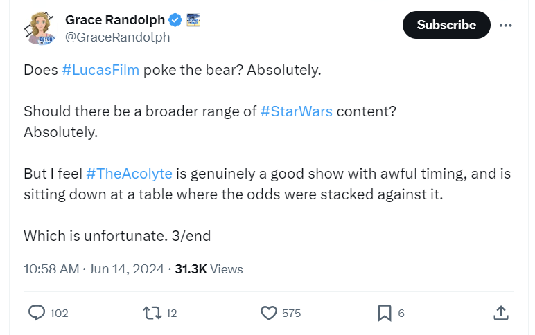Click the reply speech bubble icon
The image size is (535, 335).
pos(37,313)
